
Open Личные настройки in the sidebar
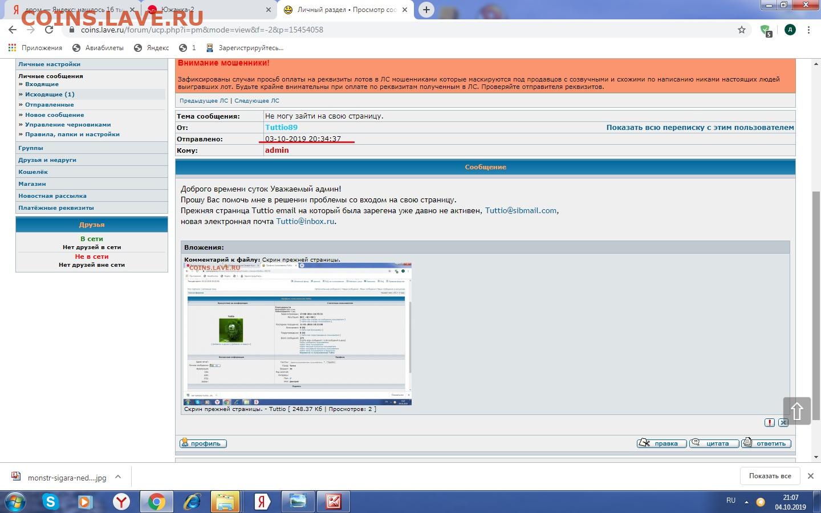pyautogui.click(x=49, y=64)
